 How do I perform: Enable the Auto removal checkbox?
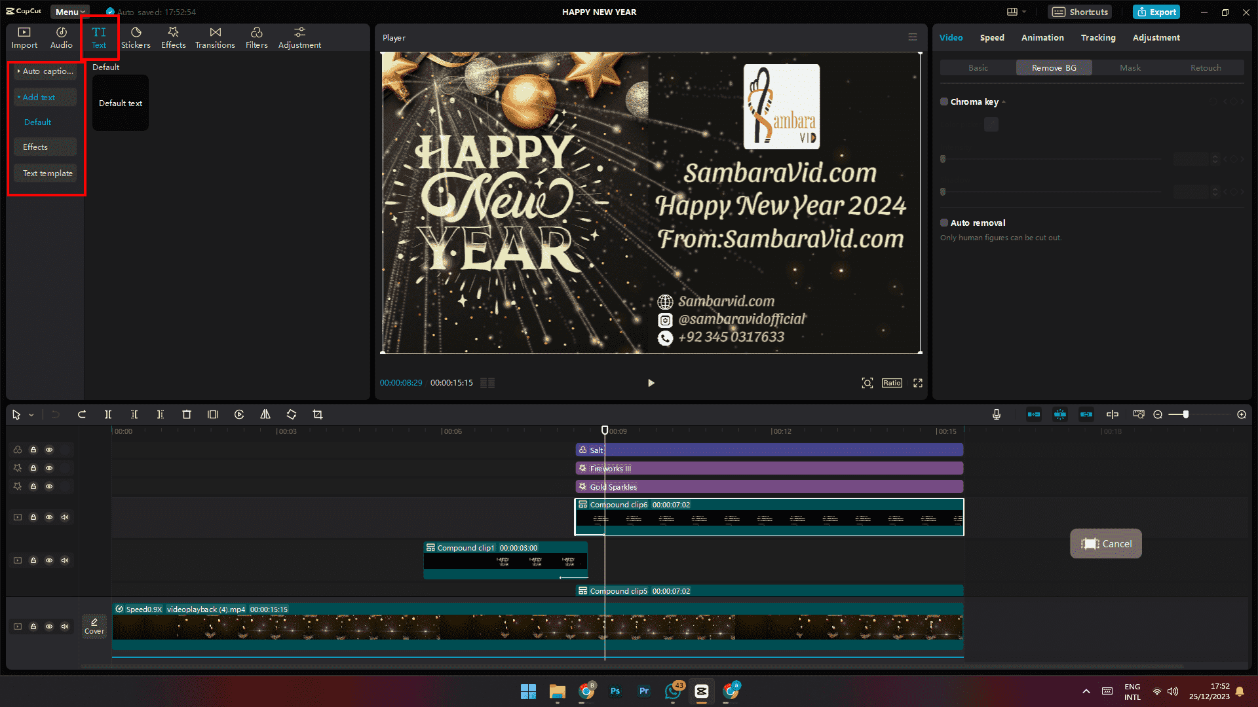point(944,223)
